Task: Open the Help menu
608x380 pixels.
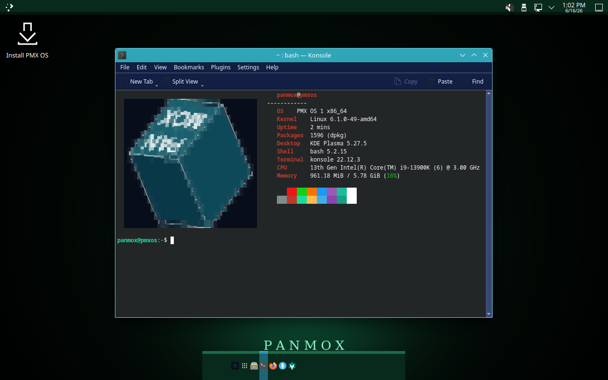Action: 272,67
